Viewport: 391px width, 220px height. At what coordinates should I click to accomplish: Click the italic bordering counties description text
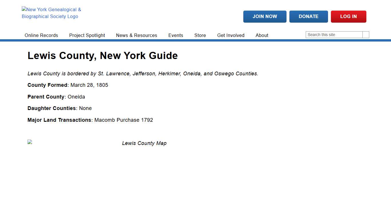[x=143, y=74]
